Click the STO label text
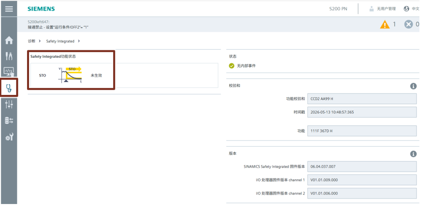Image resolution: width=424 pixels, height=206 pixels. coord(42,75)
